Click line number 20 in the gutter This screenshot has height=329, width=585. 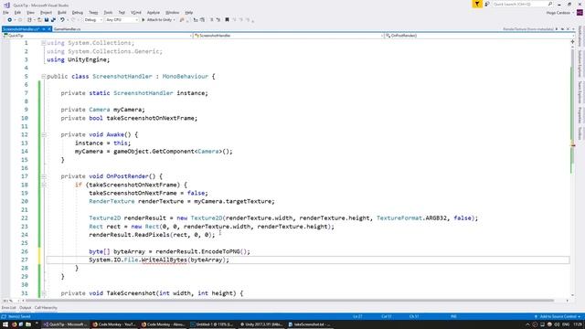[25, 201]
